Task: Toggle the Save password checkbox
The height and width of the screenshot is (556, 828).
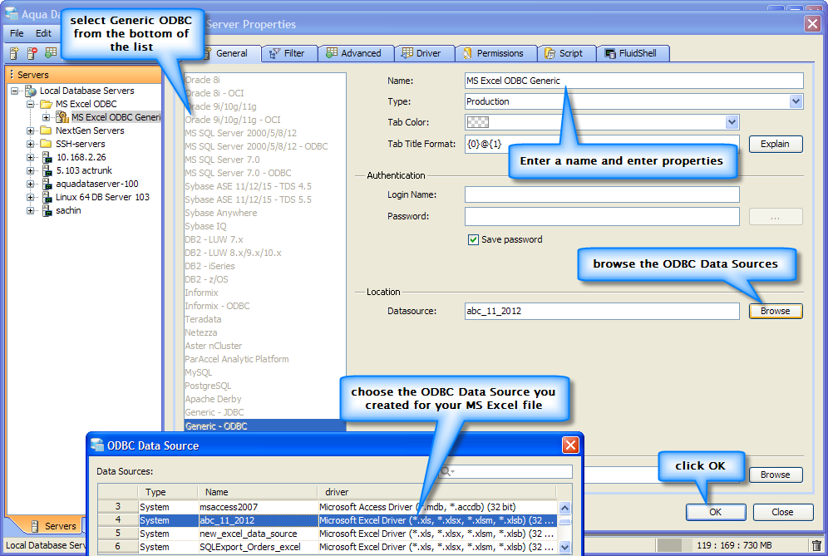Action: click(473, 239)
